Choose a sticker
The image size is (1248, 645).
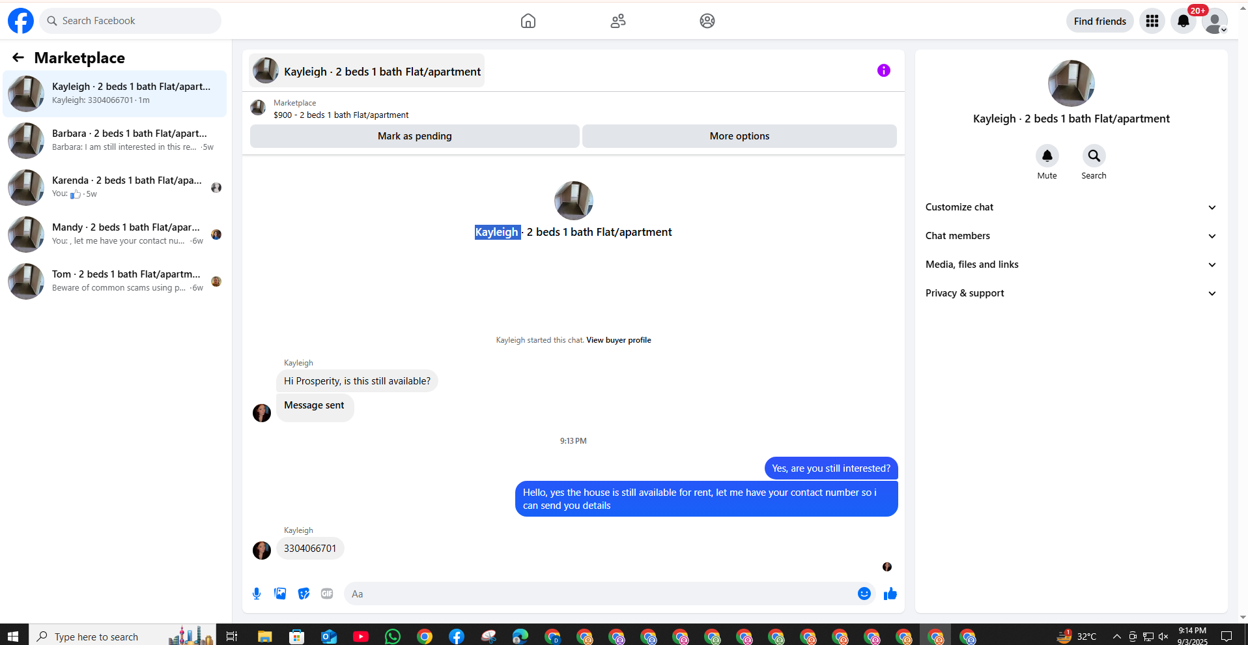pos(304,594)
